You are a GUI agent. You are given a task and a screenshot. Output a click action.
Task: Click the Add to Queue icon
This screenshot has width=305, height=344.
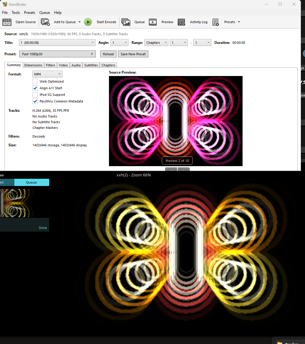tap(45, 22)
